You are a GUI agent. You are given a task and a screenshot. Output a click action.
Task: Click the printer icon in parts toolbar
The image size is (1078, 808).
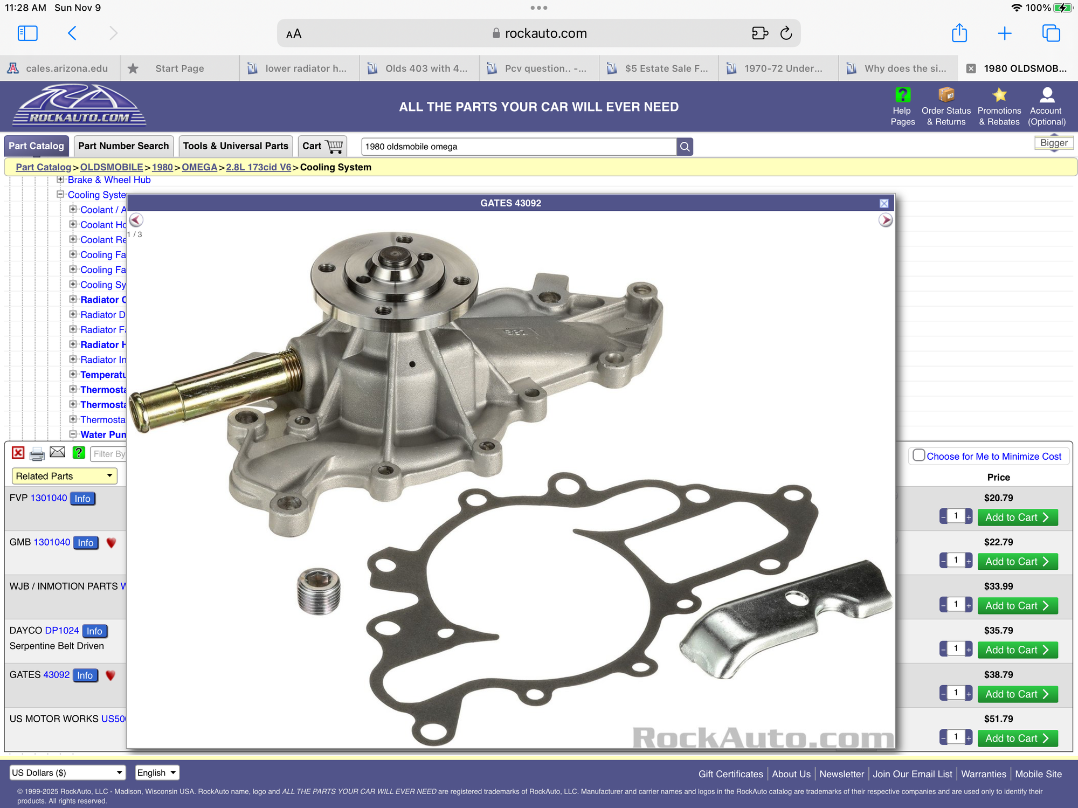pos(37,454)
